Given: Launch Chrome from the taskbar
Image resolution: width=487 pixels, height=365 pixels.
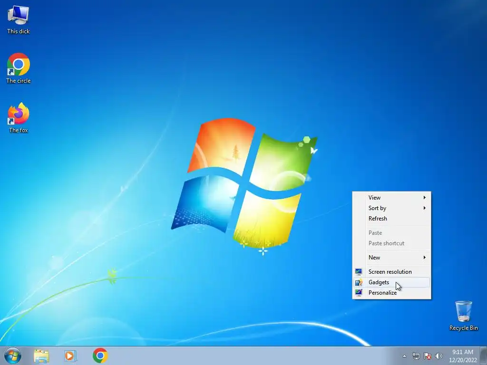Looking at the screenshot, I should pyautogui.click(x=100, y=355).
